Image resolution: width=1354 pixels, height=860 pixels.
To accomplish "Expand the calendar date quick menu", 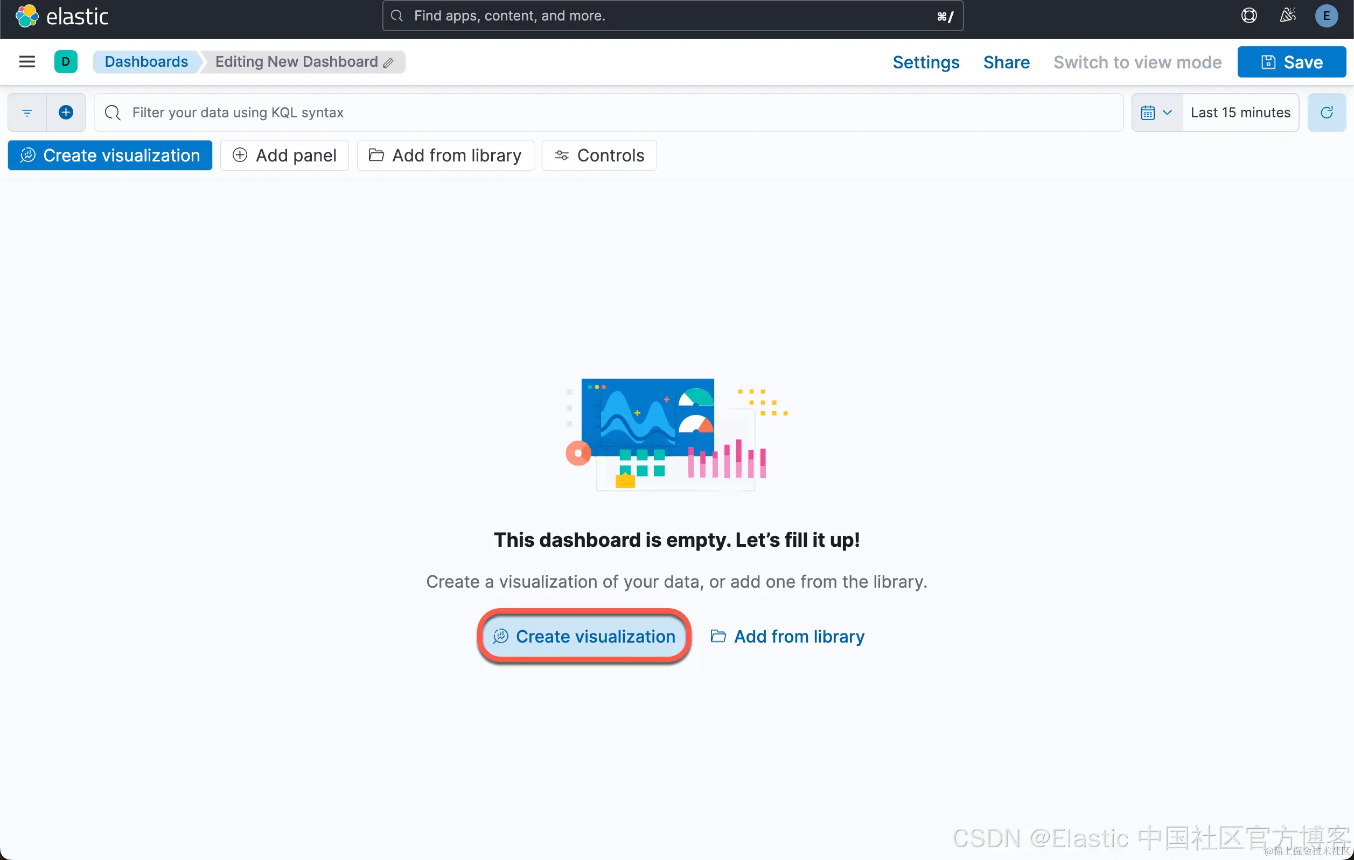I will point(1157,112).
